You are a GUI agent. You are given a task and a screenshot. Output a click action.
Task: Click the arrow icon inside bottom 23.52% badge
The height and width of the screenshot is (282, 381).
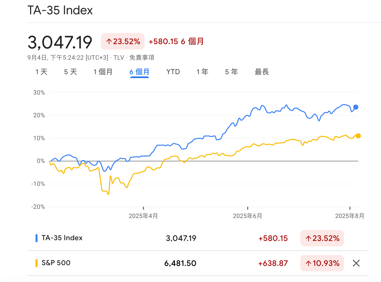(x=309, y=238)
